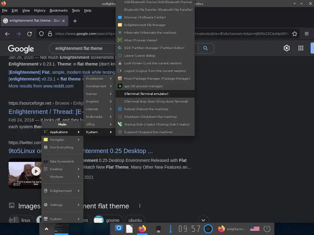This screenshot has height=235, width=314.
Task: Click Discover Software Center icon
Action: pos(120,17)
